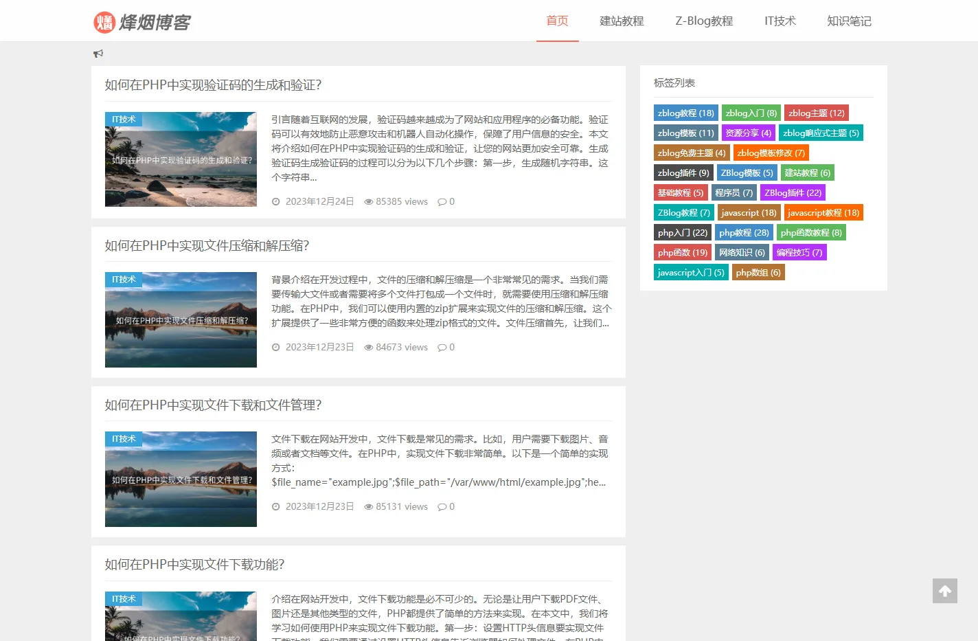Click the text 84673 views
Viewport: 978px width, 641px height.
(x=402, y=348)
